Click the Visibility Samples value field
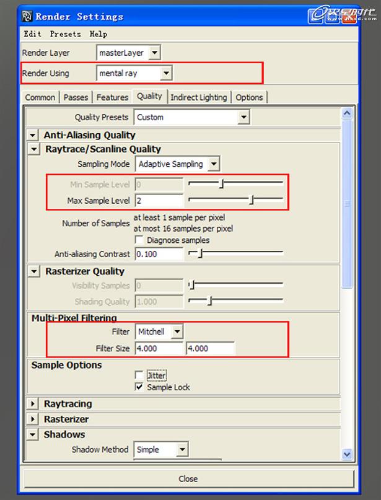 (159, 286)
